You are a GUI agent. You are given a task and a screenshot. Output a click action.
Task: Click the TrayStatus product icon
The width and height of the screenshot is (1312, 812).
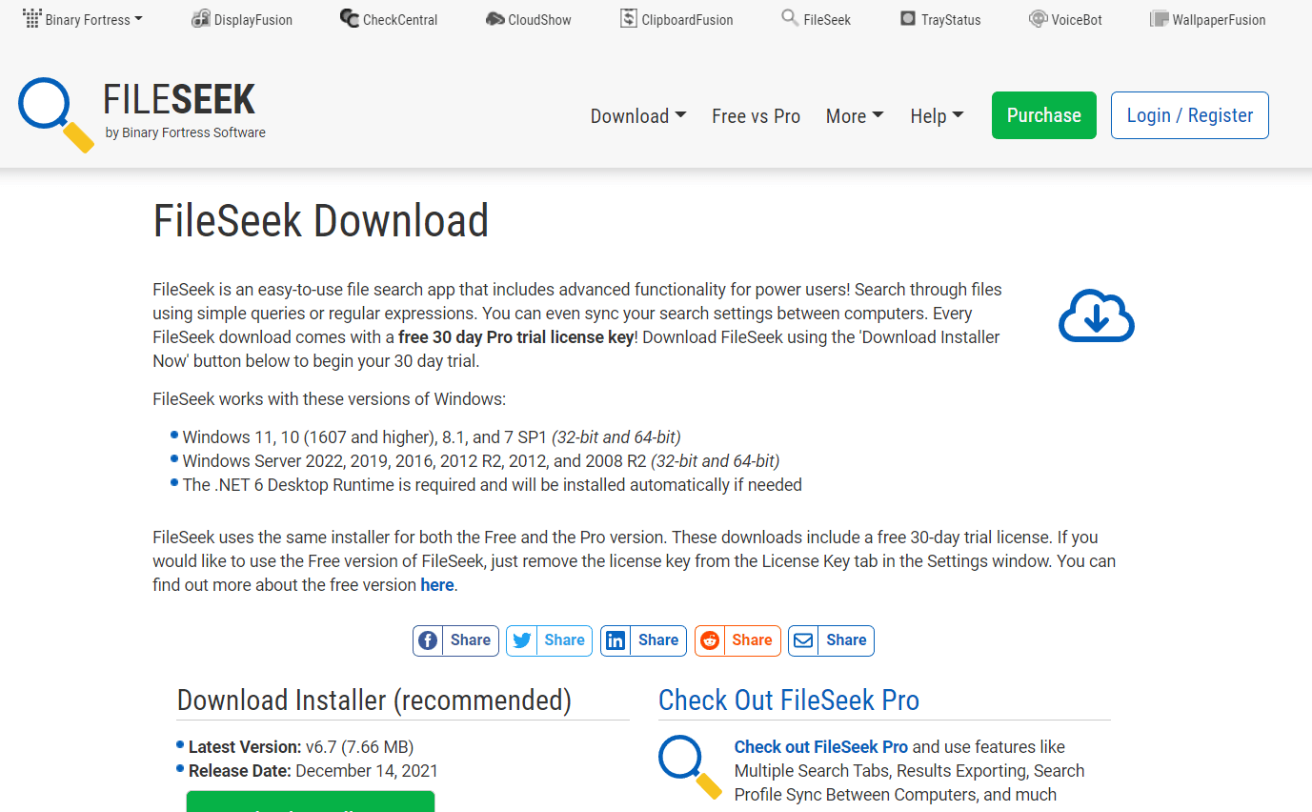click(x=907, y=19)
